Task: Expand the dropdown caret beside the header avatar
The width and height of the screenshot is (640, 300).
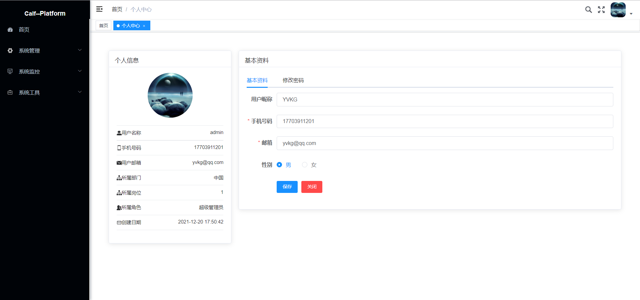Action: pos(631,14)
